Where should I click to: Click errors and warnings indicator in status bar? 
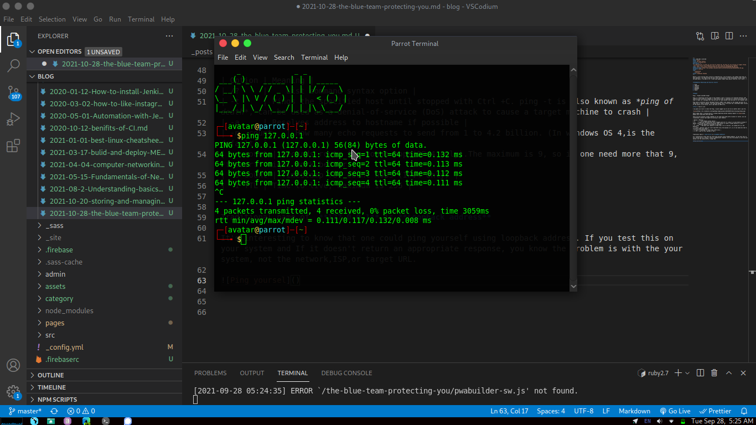(81, 411)
